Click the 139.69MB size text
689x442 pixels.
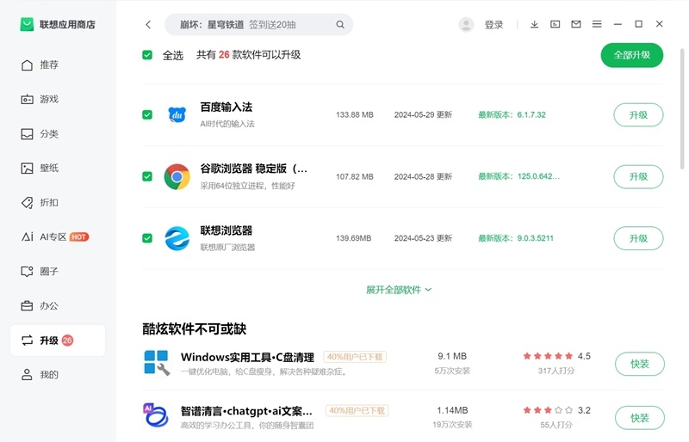(354, 238)
